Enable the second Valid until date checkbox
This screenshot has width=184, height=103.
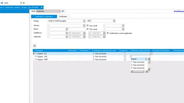90,37
